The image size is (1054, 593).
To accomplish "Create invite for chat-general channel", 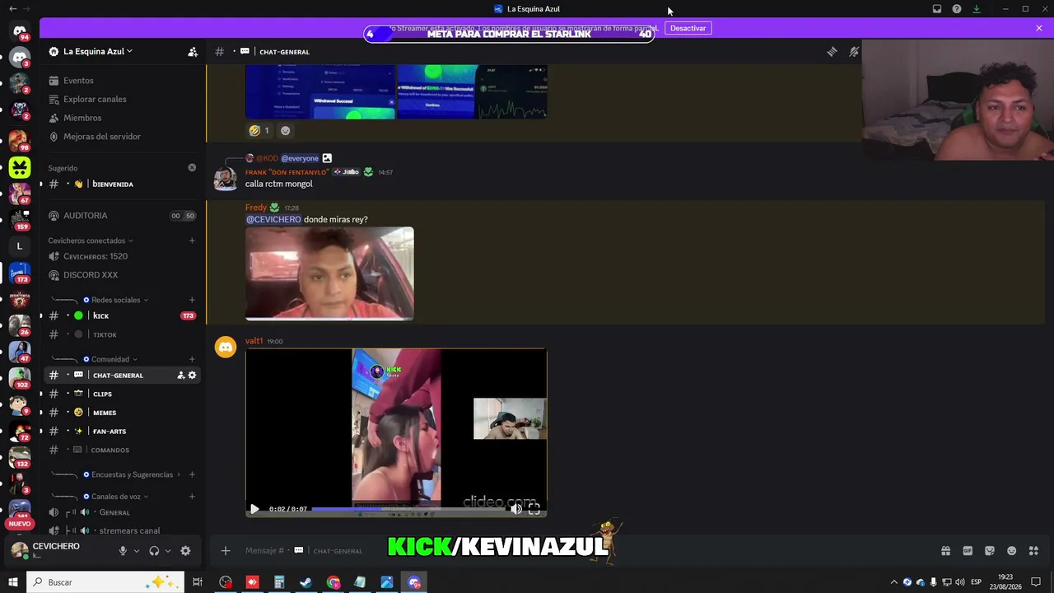I will click(181, 376).
